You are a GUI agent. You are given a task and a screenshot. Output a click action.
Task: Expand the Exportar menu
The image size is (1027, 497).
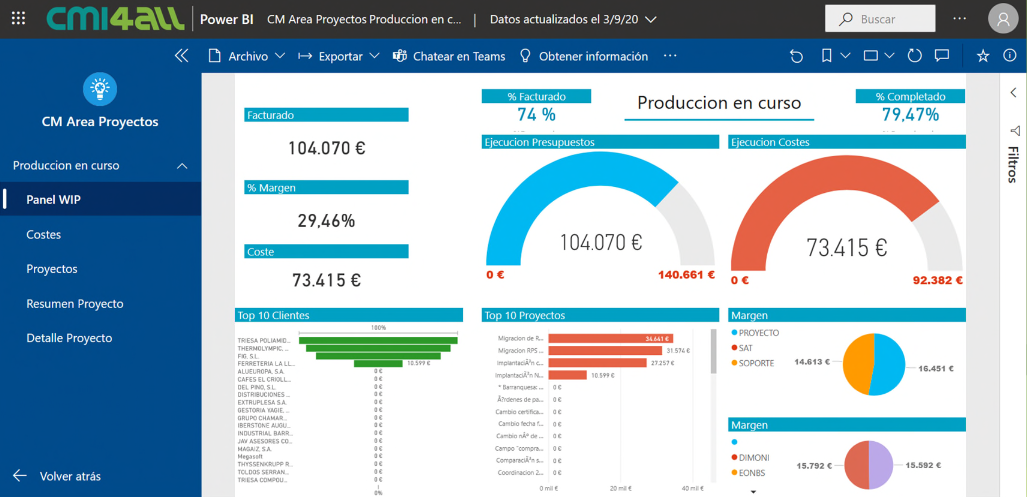point(341,56)
